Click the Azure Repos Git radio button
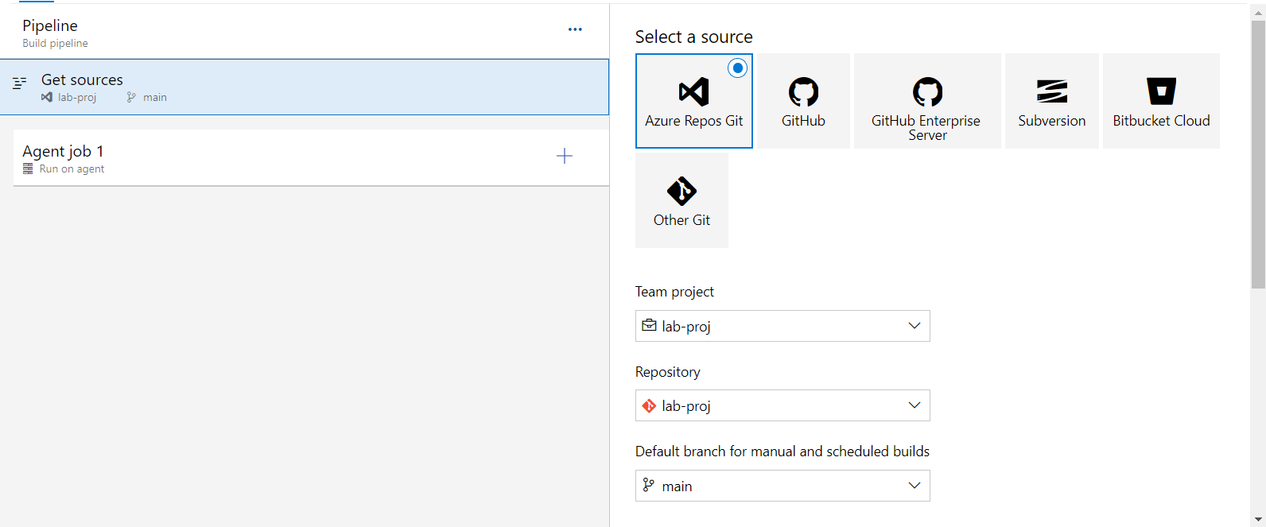The width and height of the screenshot is (1266, 527). pyautogui.click(x=738, y=68)
